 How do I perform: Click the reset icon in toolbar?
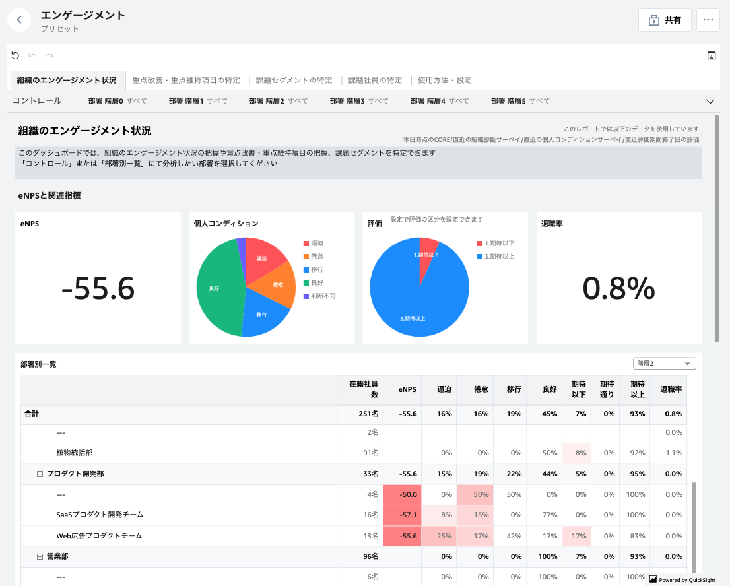(15, 56)
